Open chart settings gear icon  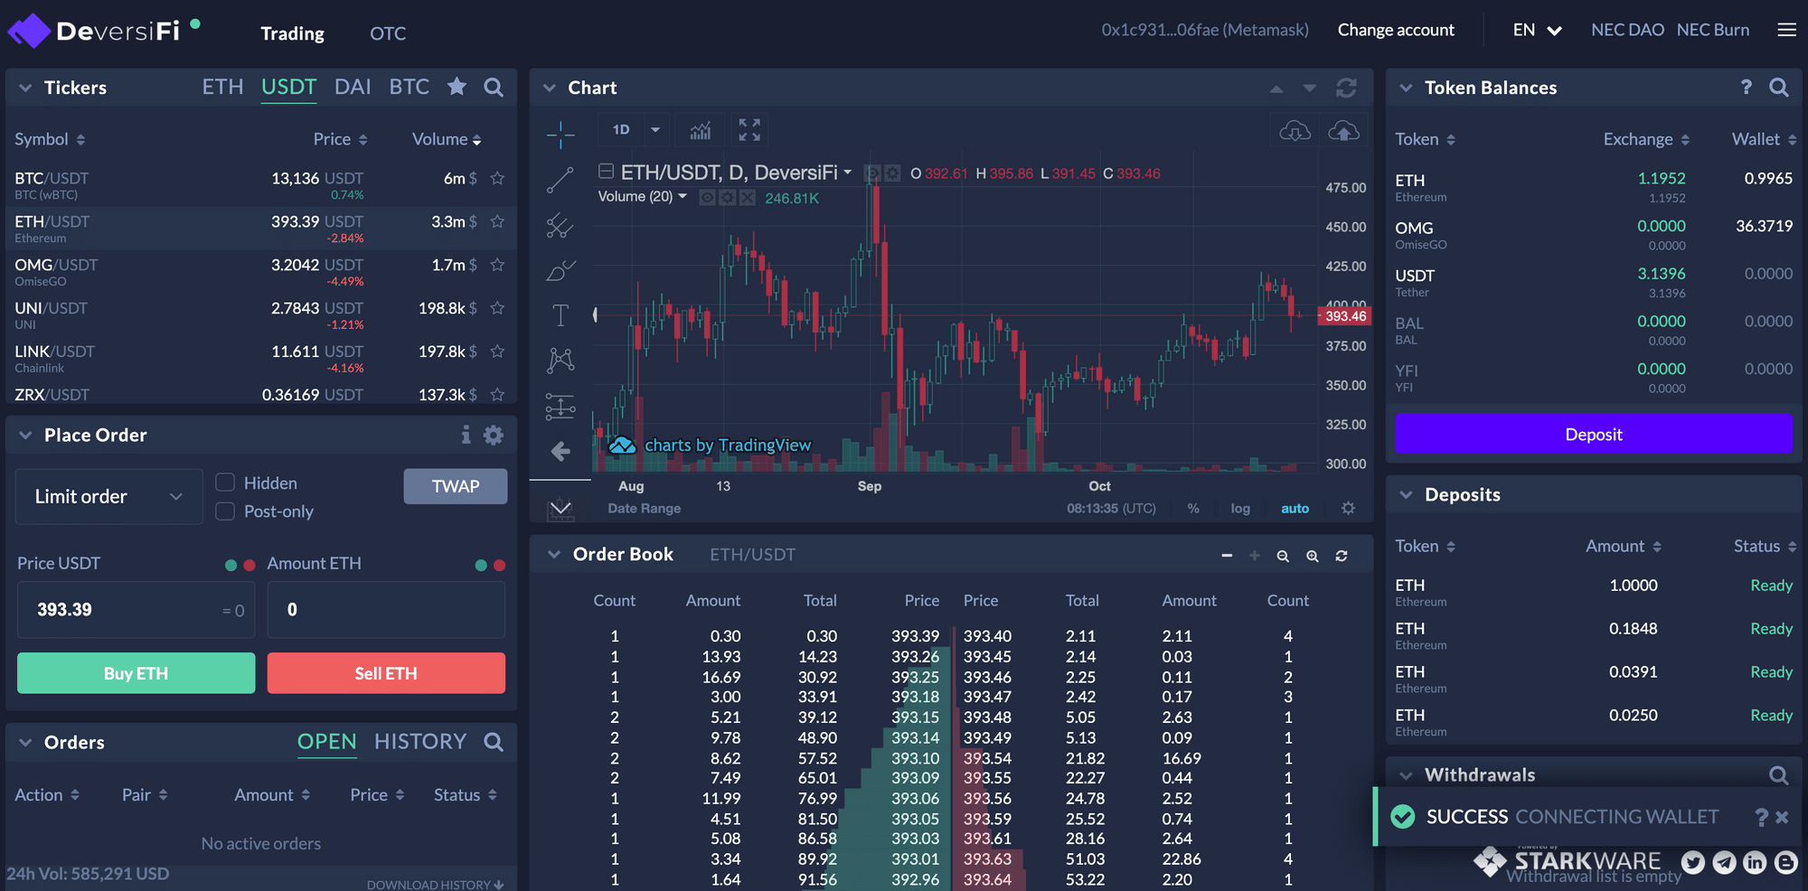[x=1348, y=508]
